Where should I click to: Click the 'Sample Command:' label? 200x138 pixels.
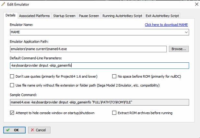click(x=23, y=95)
